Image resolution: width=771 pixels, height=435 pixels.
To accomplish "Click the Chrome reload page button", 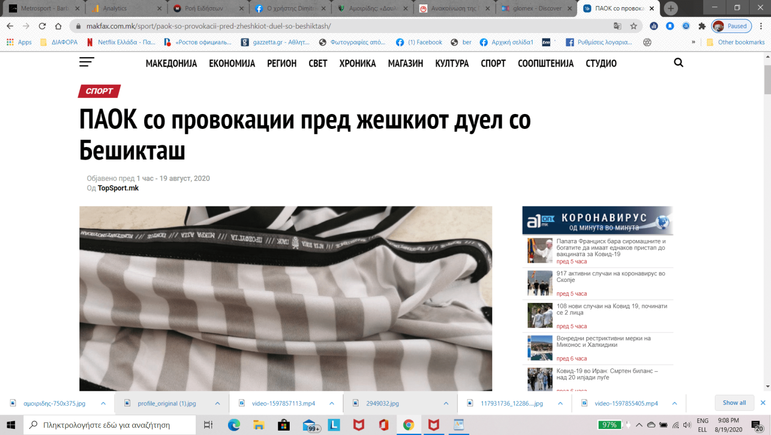I will [42, 26].
